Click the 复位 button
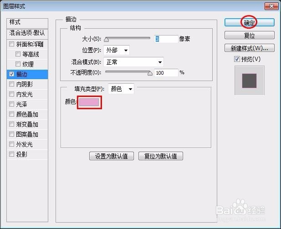Screen dimensions: 281x229 pyautogui.click(x=250, y=36)
